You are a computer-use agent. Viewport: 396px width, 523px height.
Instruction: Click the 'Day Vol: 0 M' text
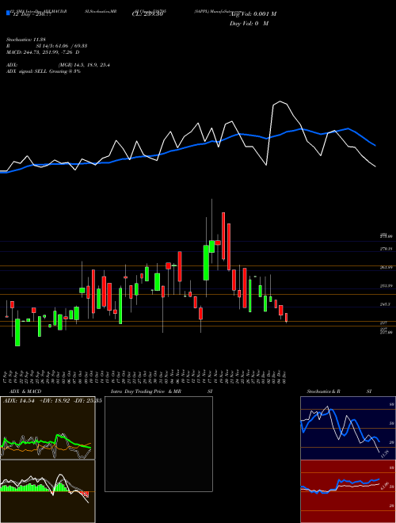click(249, 24)
